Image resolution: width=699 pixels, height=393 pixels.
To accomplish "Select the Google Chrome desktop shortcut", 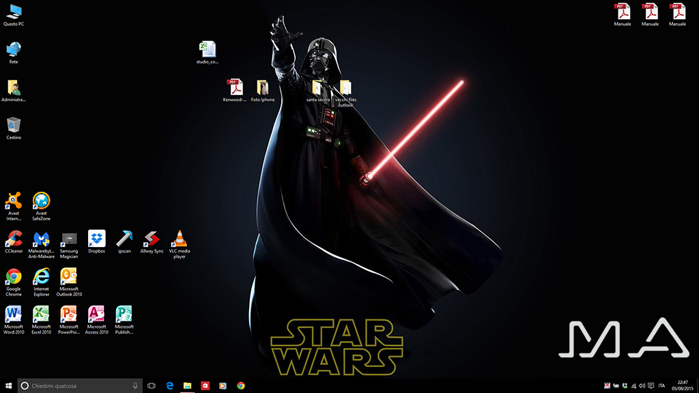I will click(x=14, y=282).
